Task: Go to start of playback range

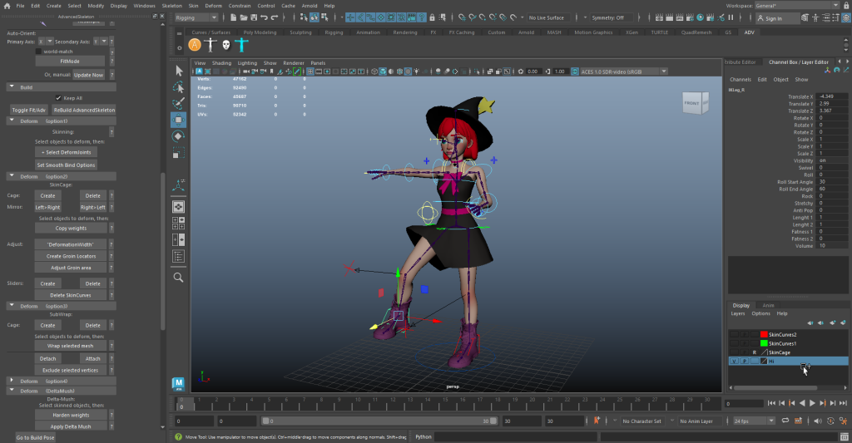Action: tap(771, 403)
